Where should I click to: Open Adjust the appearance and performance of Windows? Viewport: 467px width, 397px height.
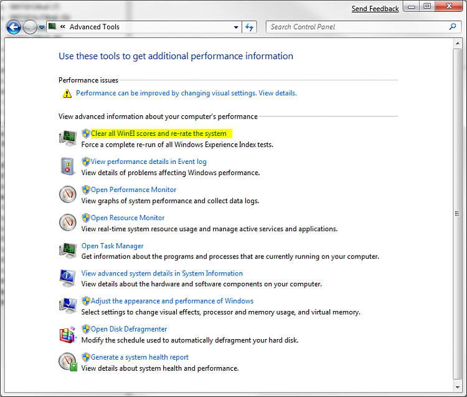coord(172,301)
